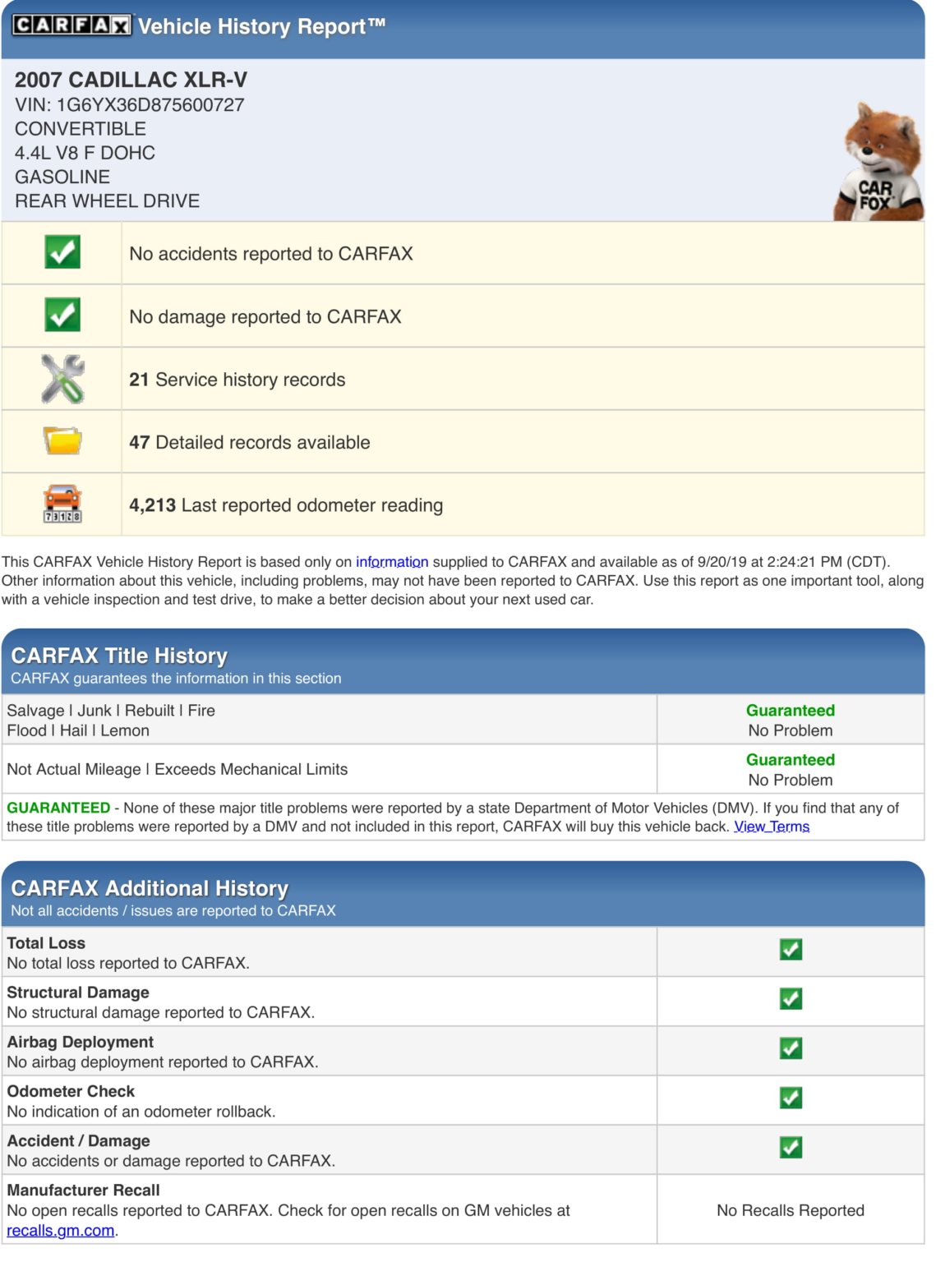This screenshot has width=936, height=1262.
Task: Click 'No airbag deployment reported to CARFAX.' text
Action: tap(163, 1062)
